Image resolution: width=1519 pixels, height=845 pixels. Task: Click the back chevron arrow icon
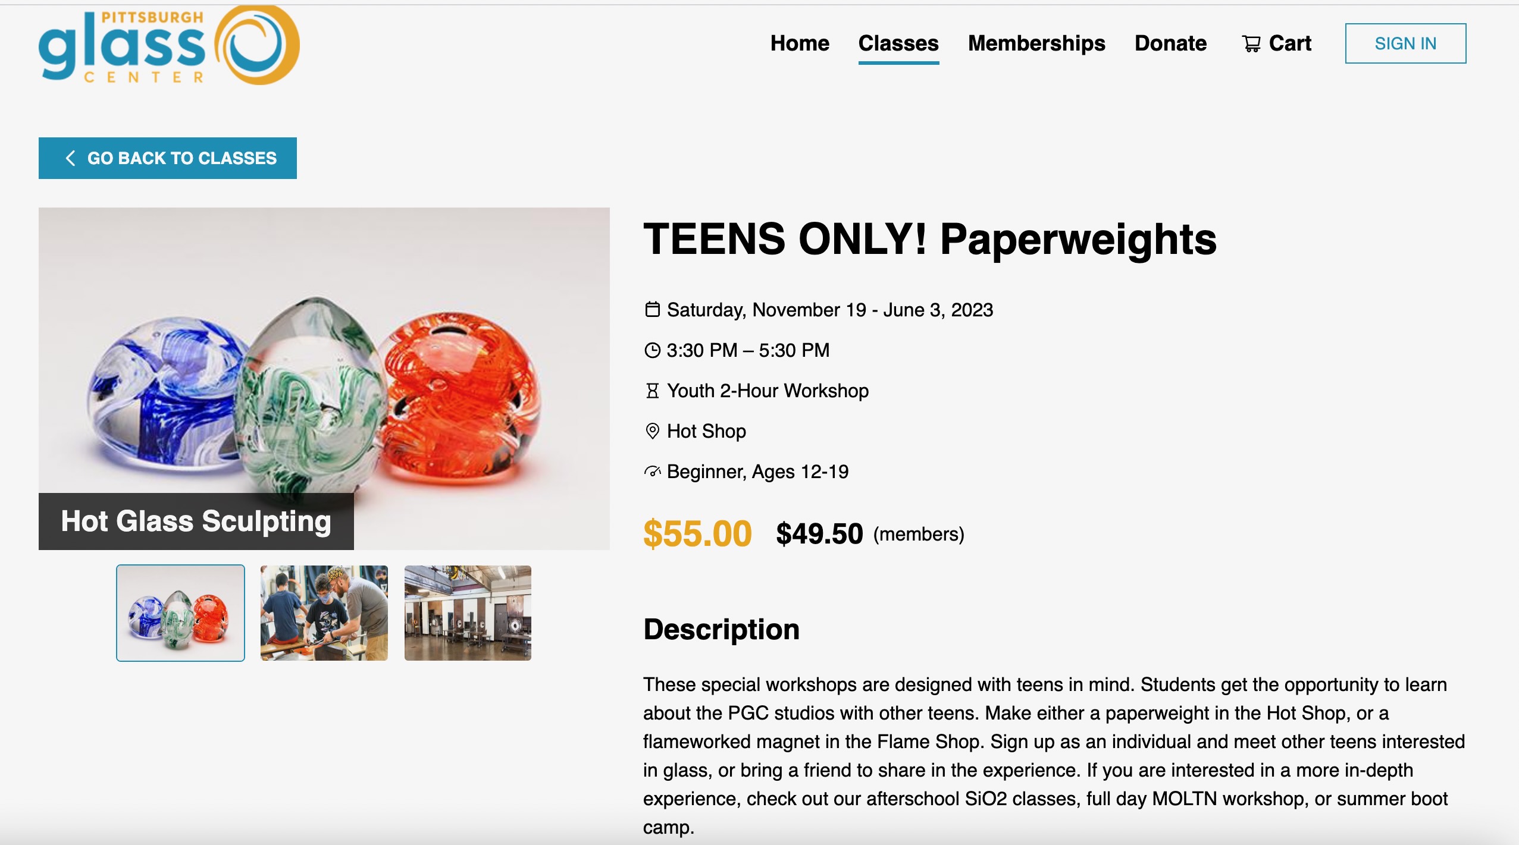pyautogui.click(x=70, y=158)
